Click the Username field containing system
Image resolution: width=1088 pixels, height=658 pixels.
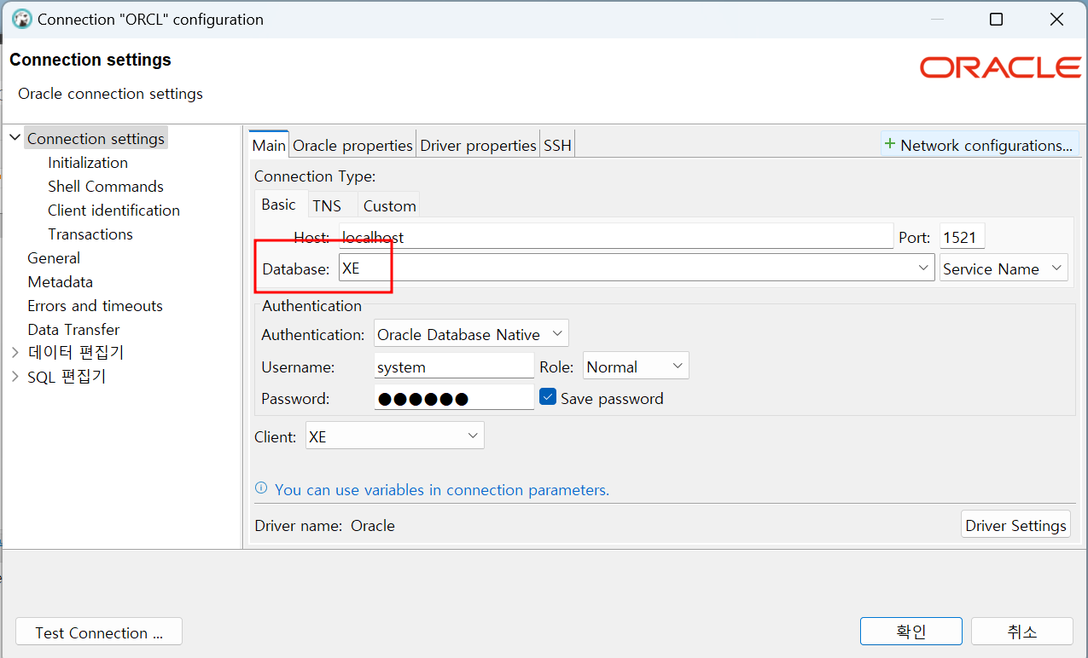click(454, 367)
